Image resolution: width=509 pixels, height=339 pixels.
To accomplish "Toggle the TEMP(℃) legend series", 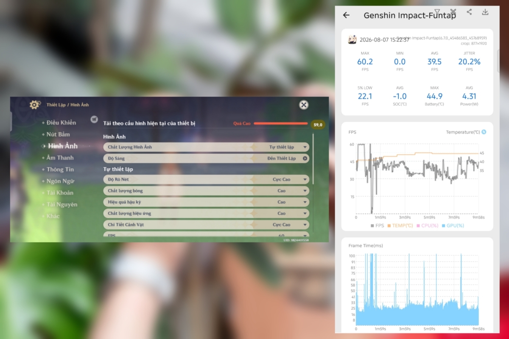I will tap(400, 225).
